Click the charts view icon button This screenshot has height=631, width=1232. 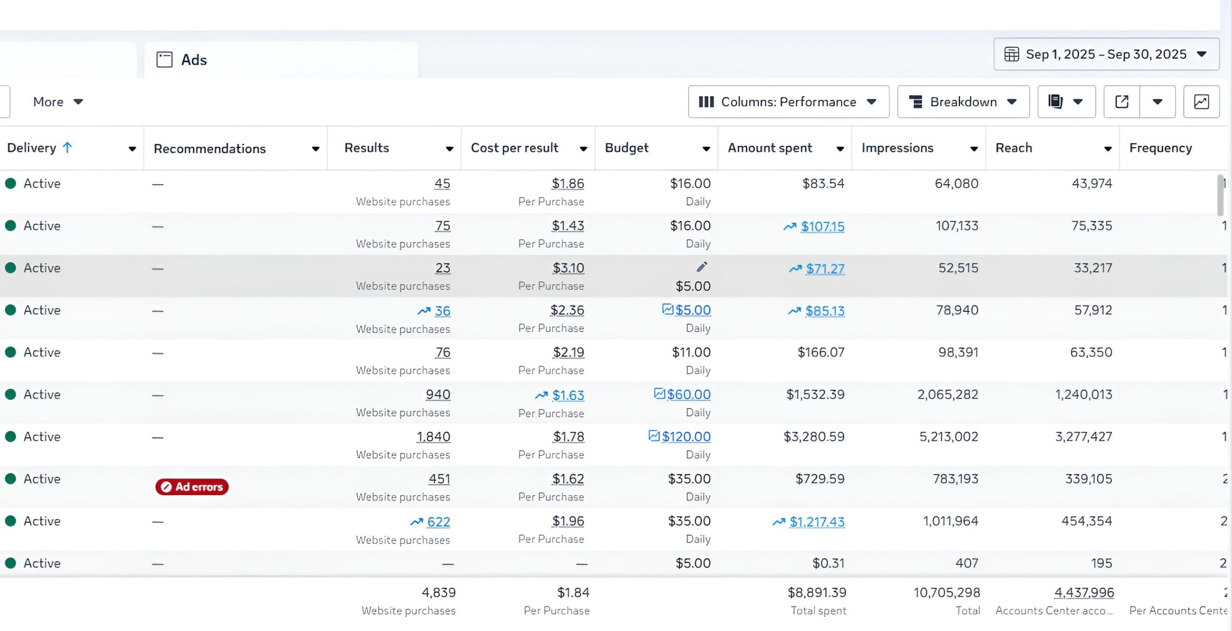[1201, 102]
